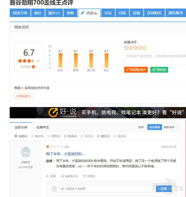The height and width of the screenshot is (197, 186).
Task: Open the 问答 tab
Action: (x=122, y=13)
